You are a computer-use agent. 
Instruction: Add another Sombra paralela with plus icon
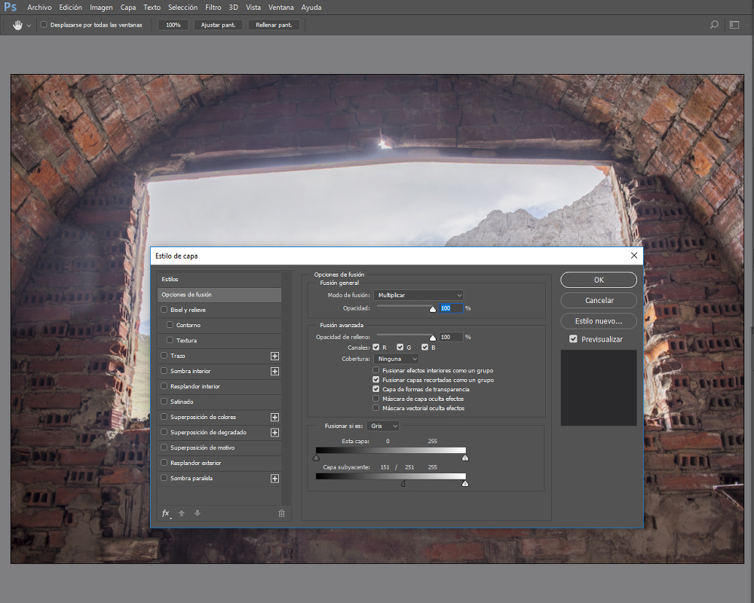coord(274,479)
